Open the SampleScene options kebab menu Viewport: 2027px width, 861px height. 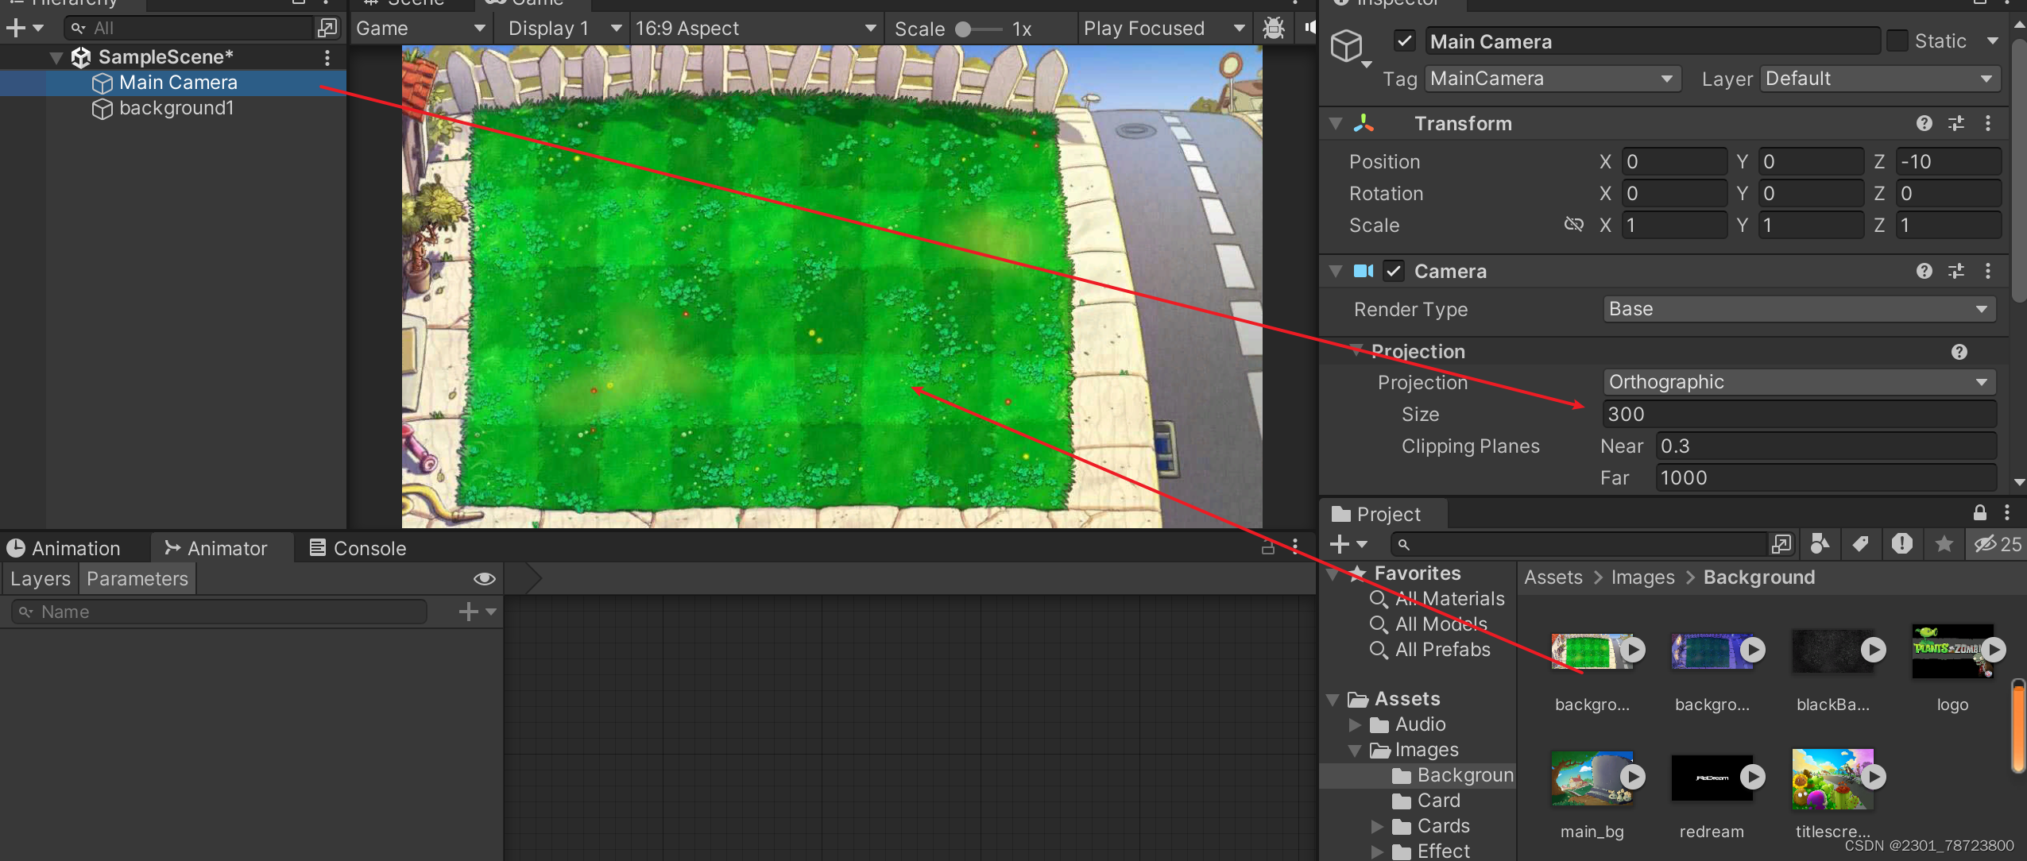coord(327,57)
